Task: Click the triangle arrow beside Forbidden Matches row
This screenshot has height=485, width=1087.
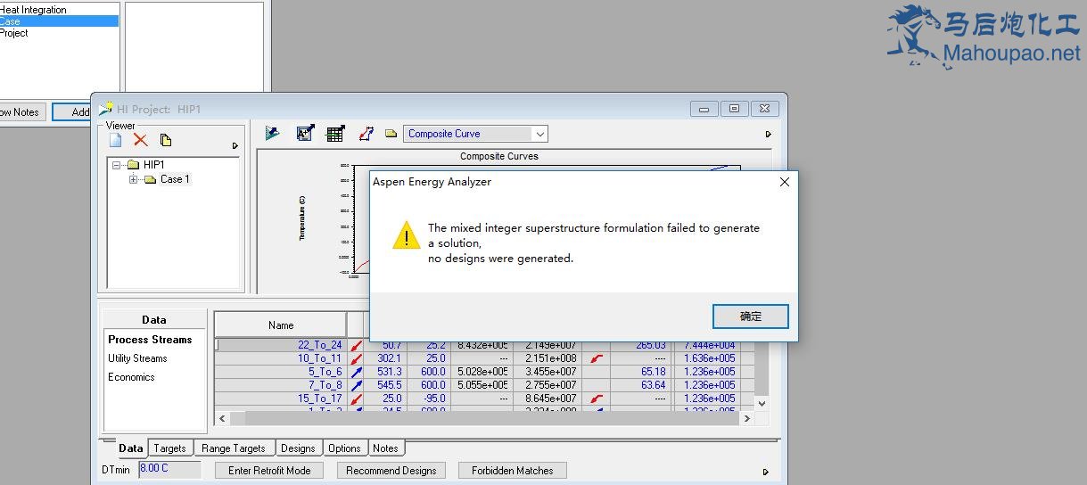Action: (765, 472)
